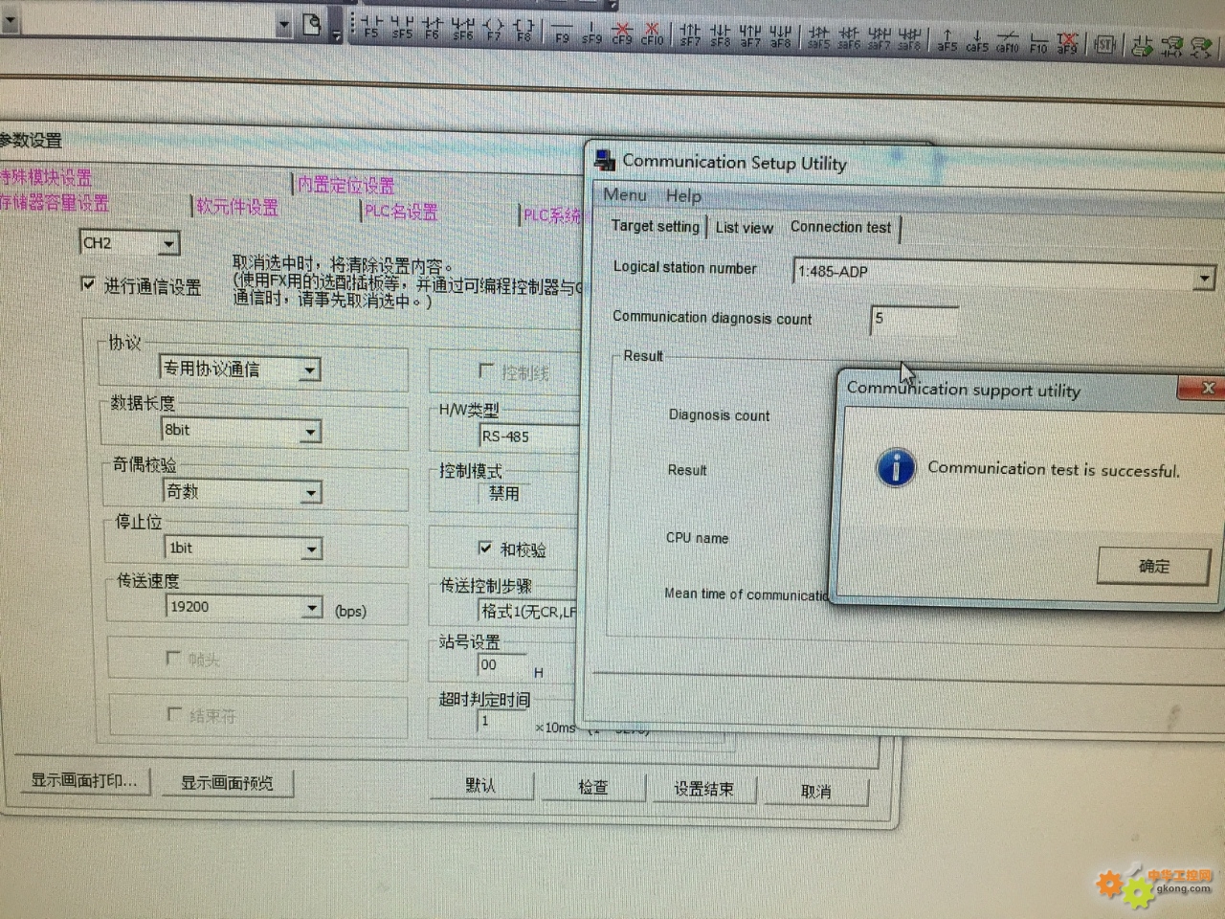Open the 存储器容量设置 tab
This screenshot has height=919, width=1225.
(55, 202)
